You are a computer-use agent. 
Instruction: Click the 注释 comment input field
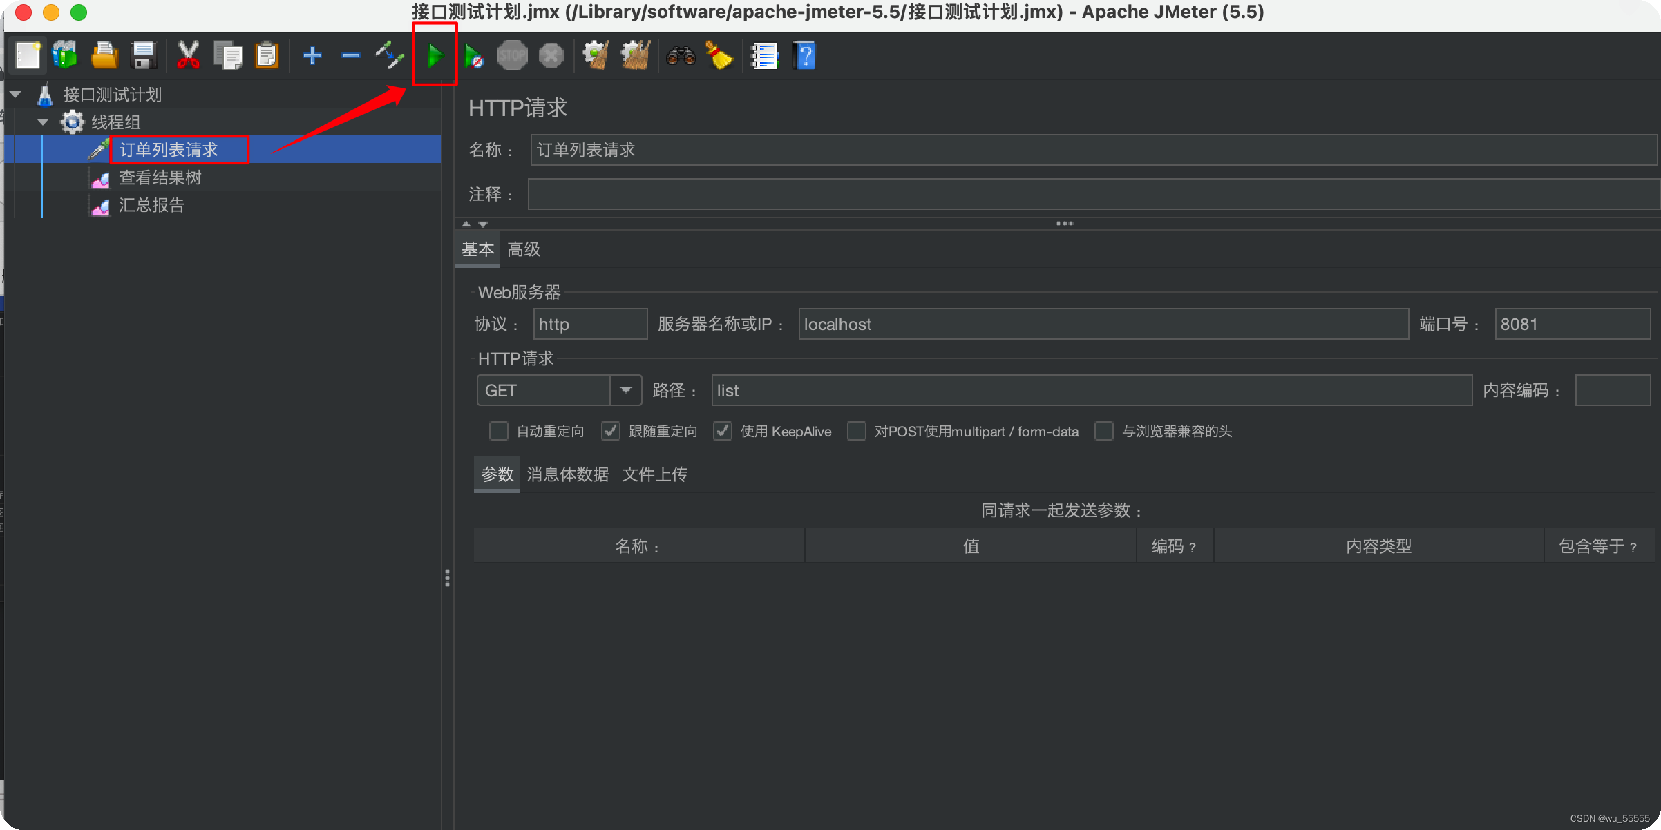click(1094, 194)
